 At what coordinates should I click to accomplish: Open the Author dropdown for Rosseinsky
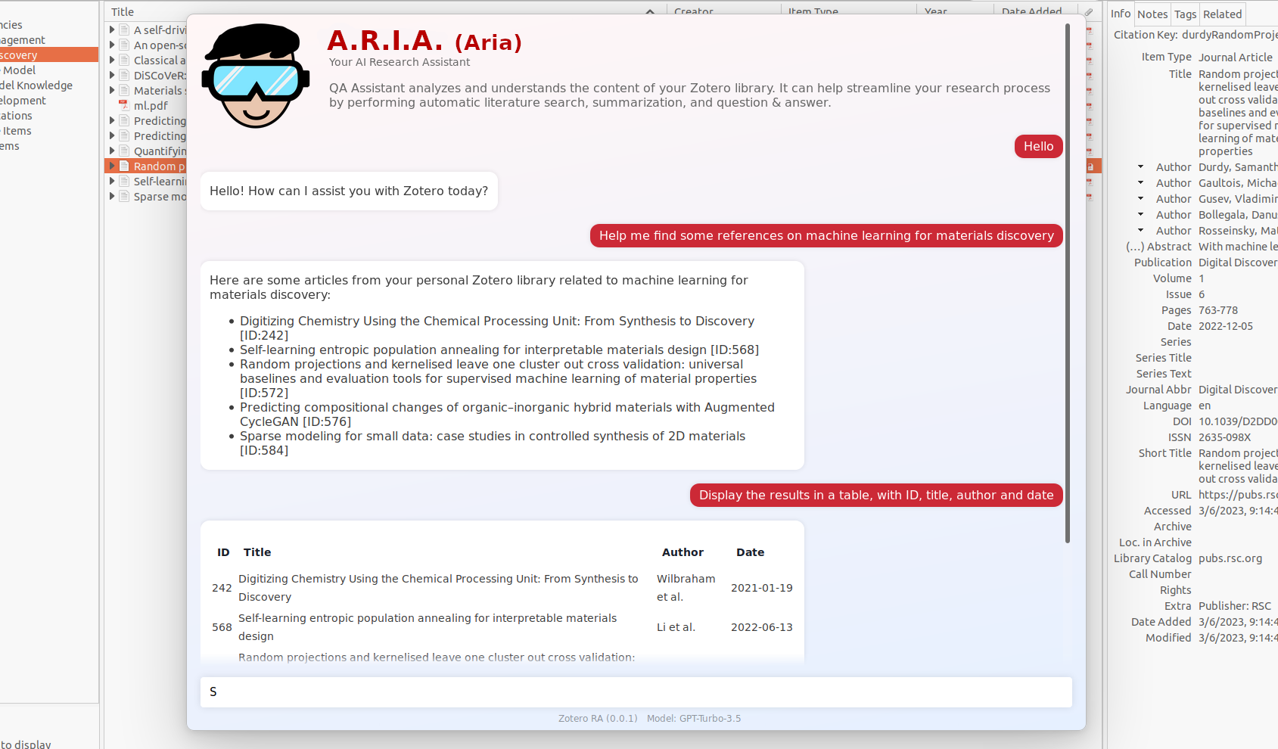point(1140,231)
